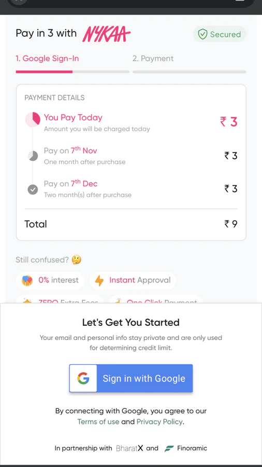Switch to the 1. Google Sign-In step
Screen dimensions: 262x467
47,58
